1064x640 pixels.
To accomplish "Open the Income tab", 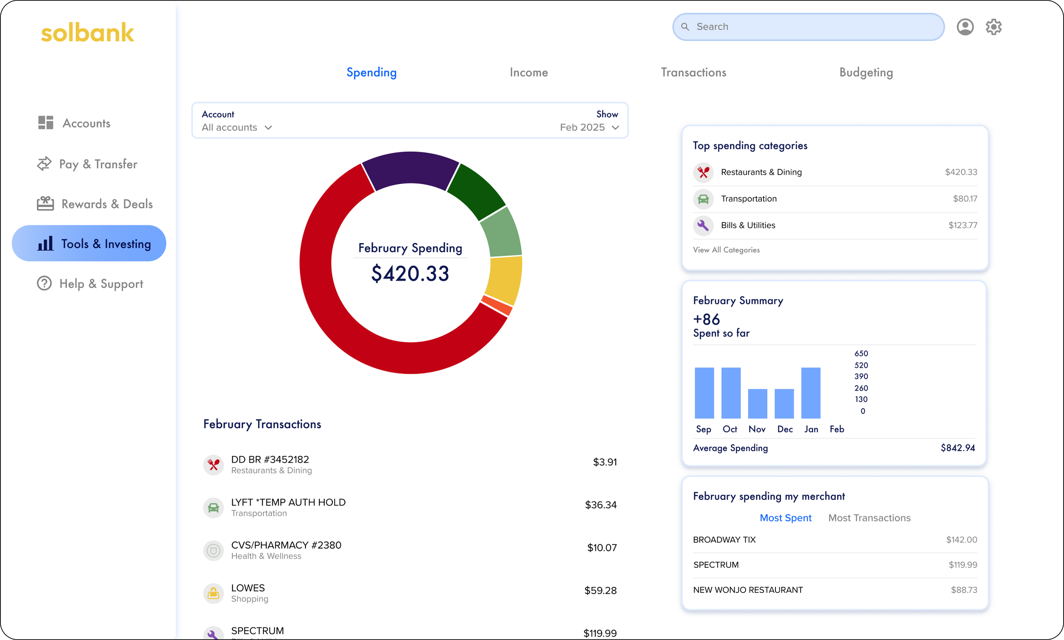I will [x=528, y=72].
